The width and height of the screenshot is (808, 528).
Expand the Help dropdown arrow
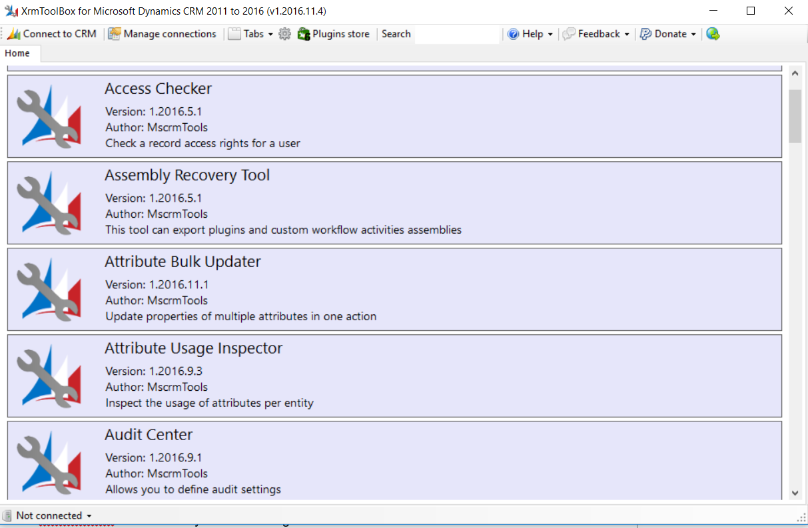(550, 35)
